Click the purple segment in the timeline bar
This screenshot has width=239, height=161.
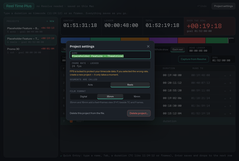tap(163, 41)
